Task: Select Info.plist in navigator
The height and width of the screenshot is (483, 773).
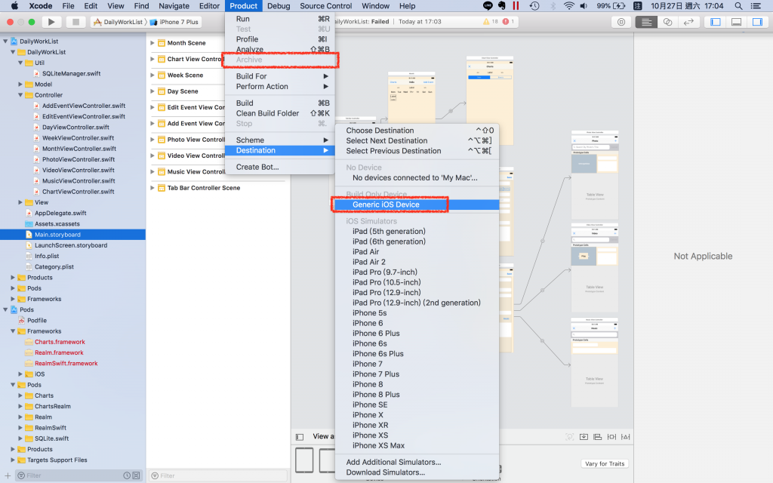Action: [x=46, y=257]
